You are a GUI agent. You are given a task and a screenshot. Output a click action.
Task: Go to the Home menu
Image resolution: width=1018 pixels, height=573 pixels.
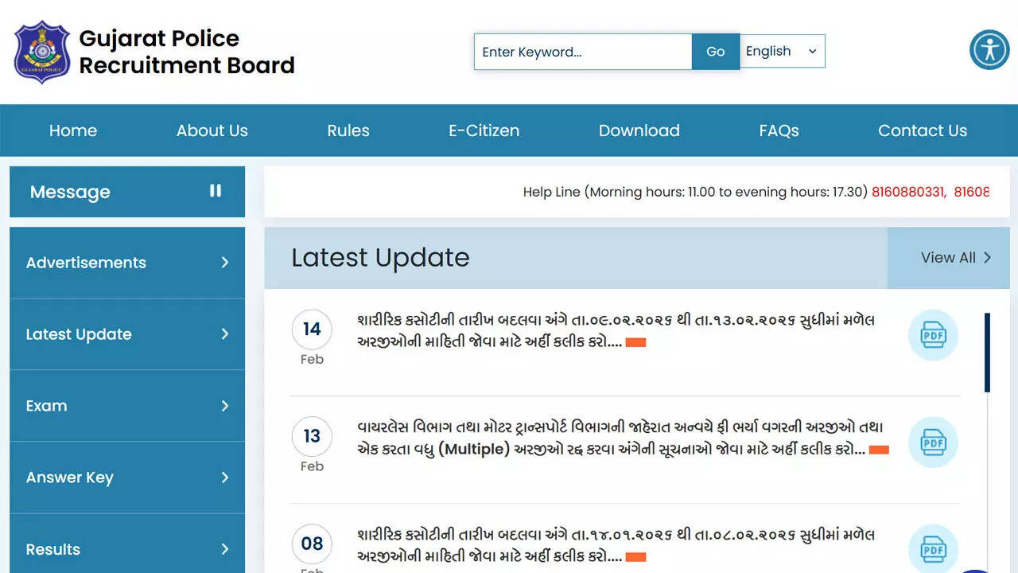(73, 131)
